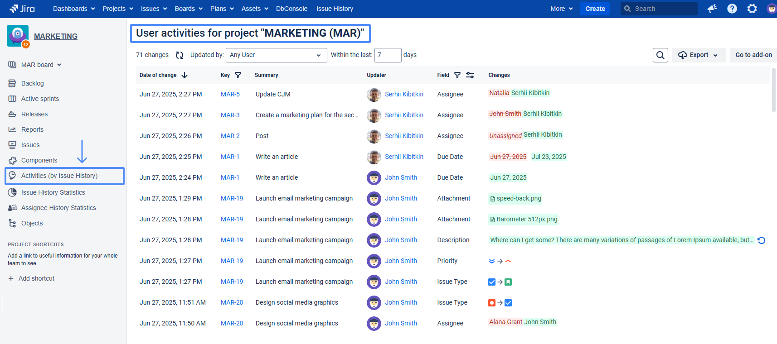Sort by Date of change arrow
Viewport: 777px width, 344px height.
coord(185,75)
